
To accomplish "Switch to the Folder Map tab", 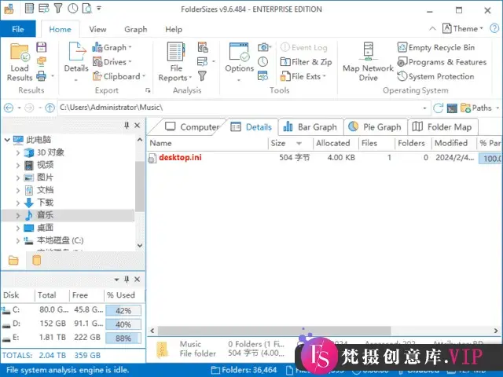I will pos(442,127).
